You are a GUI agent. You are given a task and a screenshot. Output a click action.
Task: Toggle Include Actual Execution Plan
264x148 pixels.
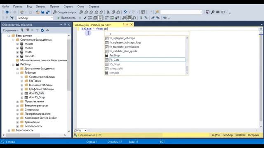tap(107, 18)
